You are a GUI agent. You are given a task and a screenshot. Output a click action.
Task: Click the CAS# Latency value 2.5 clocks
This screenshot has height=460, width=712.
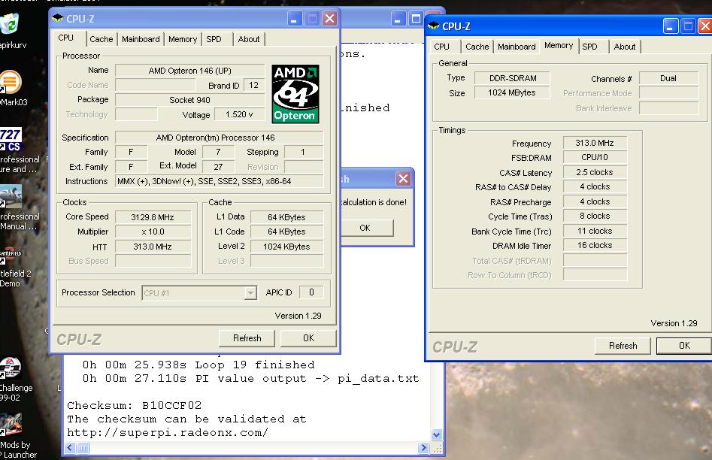pos(595,172)
